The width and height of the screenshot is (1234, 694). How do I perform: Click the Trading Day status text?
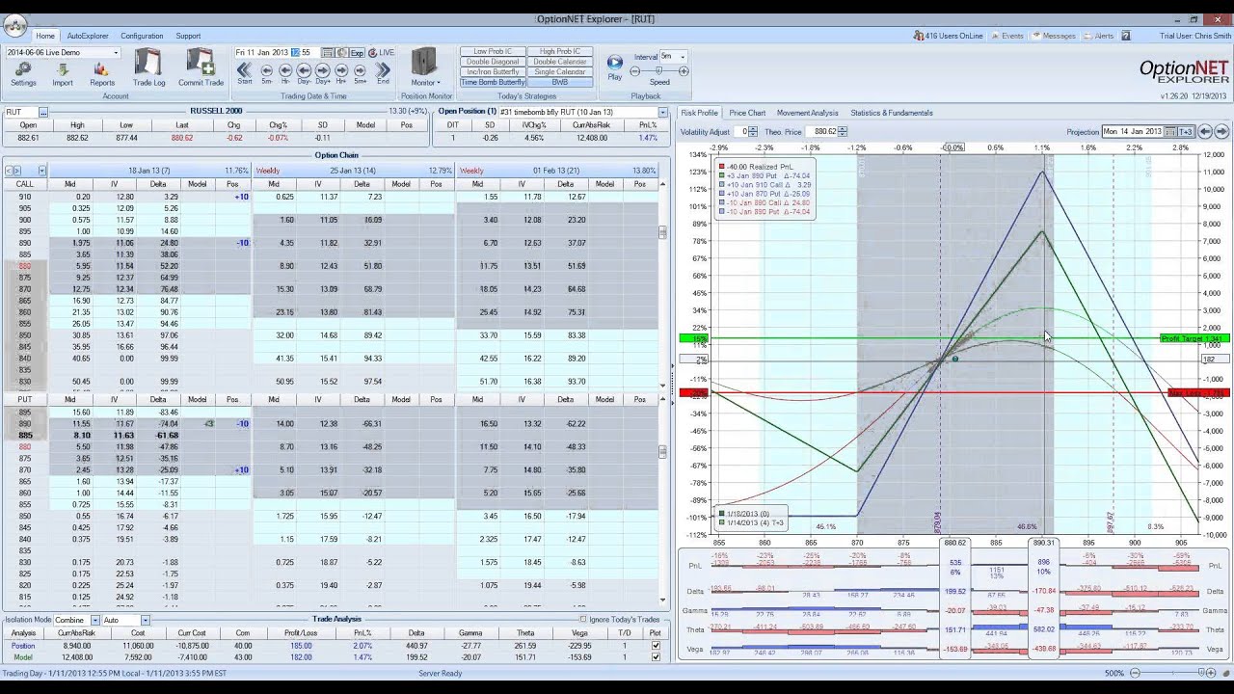[115, 673]
